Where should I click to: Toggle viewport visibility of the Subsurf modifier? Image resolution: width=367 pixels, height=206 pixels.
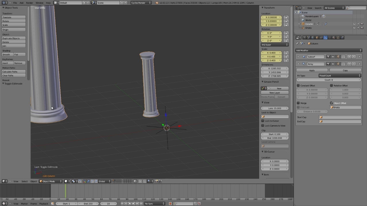(333, 56)
